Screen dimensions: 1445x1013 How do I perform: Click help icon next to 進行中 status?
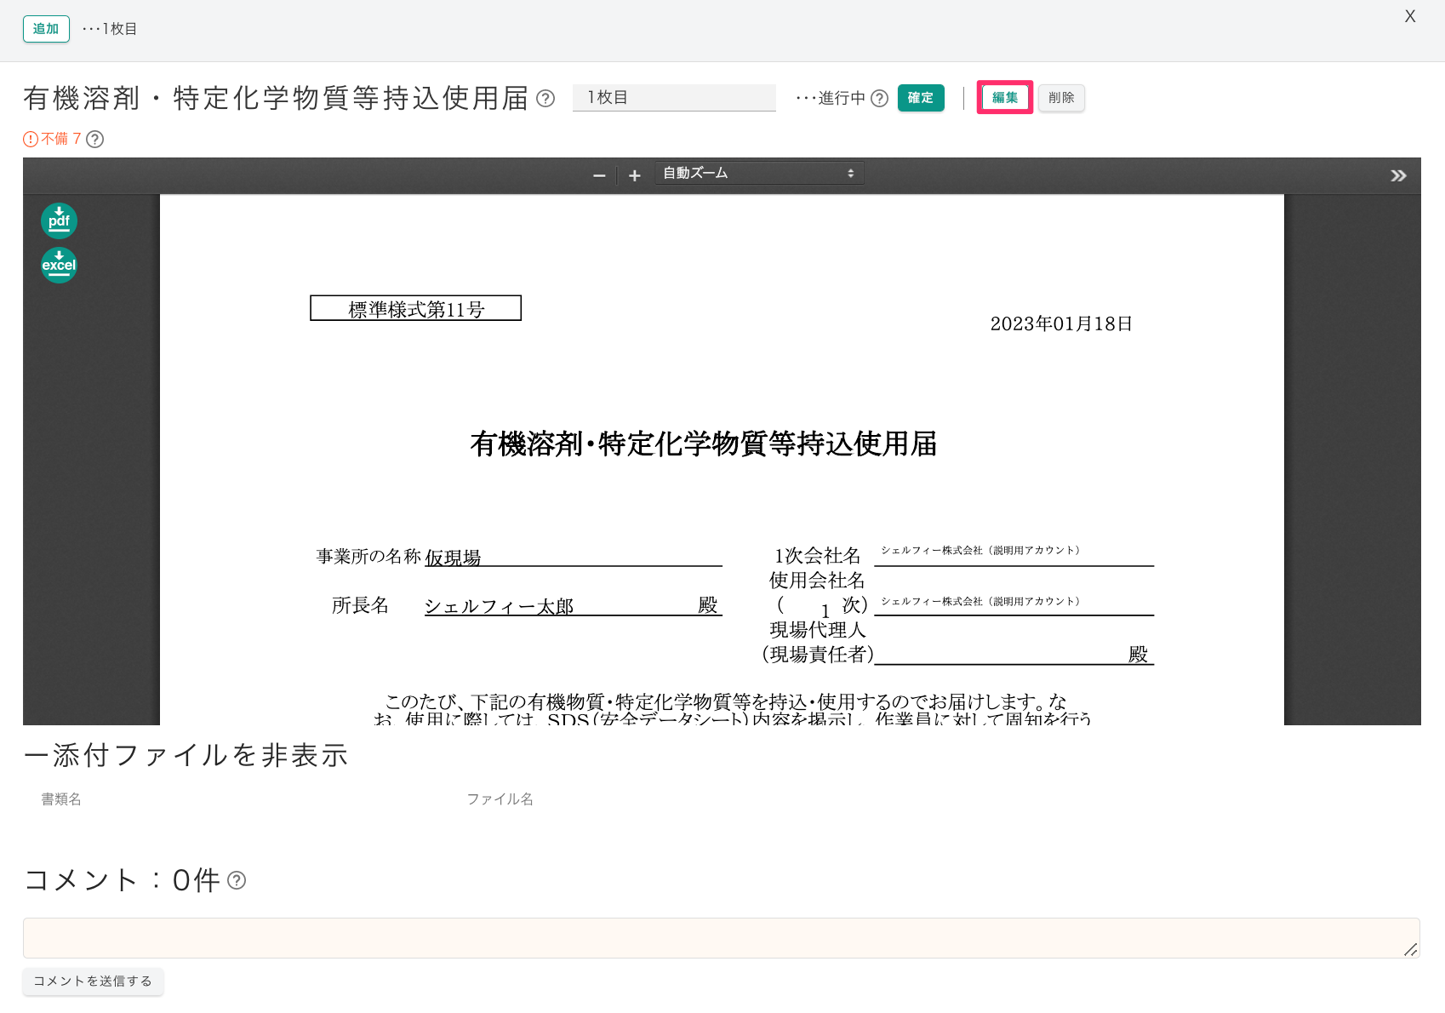coord(880,99)
